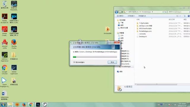Click the horizontal scrollbar in file list
Viewport: 190px width, 107px height.
(157, 84)
